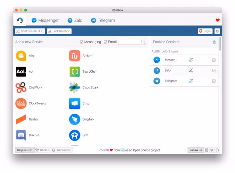Image resolution: width=235 pixels, height=173 pixels.
Task: Toggle Don't Disturb mode
Action: click(x=30, y=31)
